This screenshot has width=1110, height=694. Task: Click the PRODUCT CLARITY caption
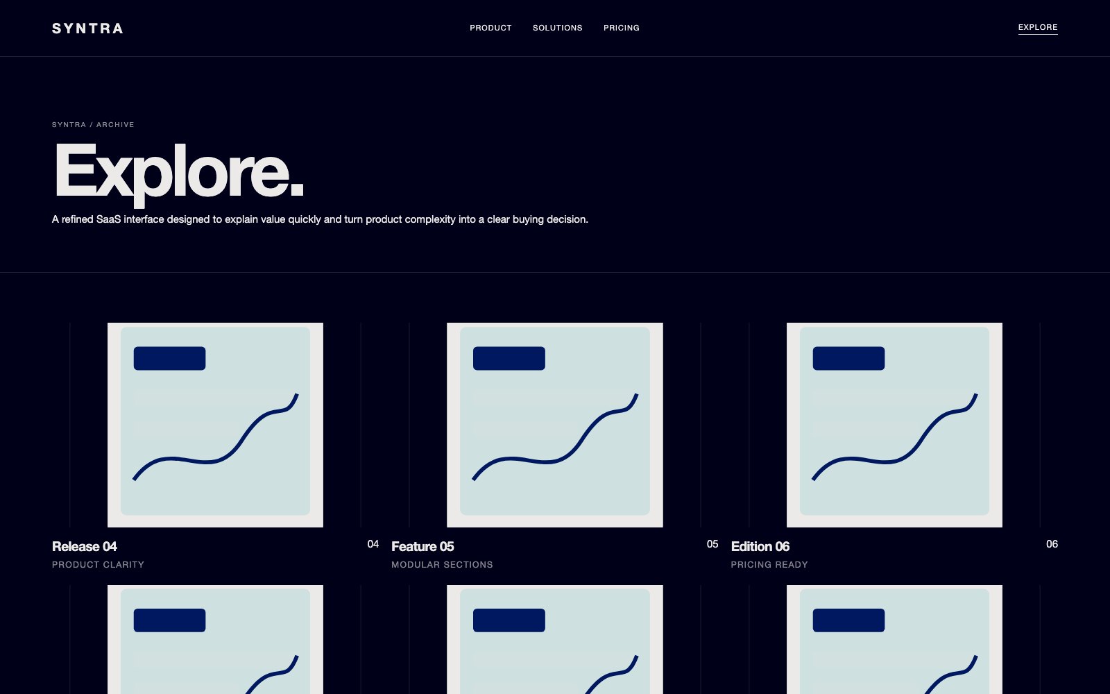(98, 565)
